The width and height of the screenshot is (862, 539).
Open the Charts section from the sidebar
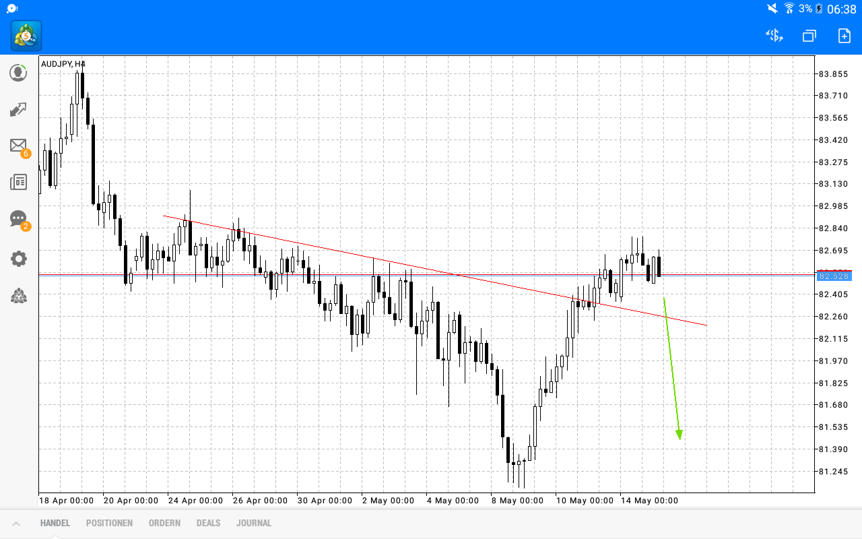18,109
